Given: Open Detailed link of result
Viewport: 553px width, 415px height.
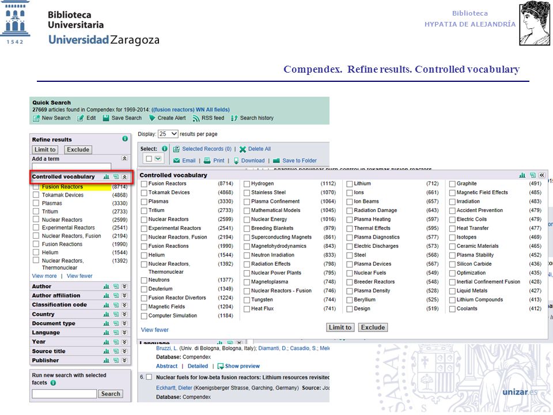Looking at the screenshot, I should (198, 367).
